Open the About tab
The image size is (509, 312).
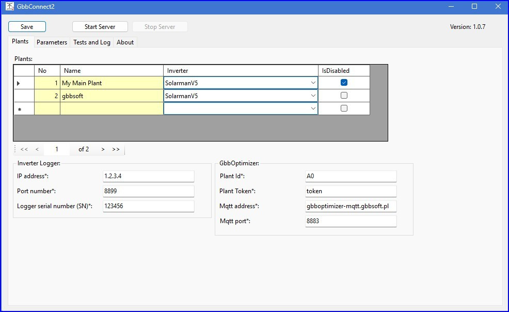point(125,42)
